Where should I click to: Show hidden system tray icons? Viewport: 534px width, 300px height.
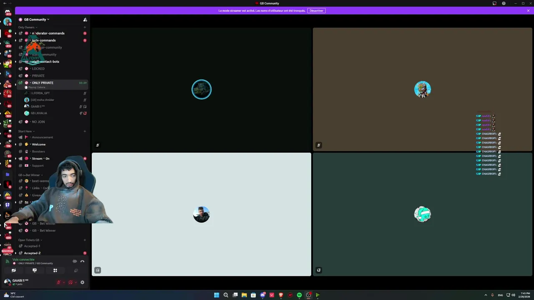click(x=486, y=295)
